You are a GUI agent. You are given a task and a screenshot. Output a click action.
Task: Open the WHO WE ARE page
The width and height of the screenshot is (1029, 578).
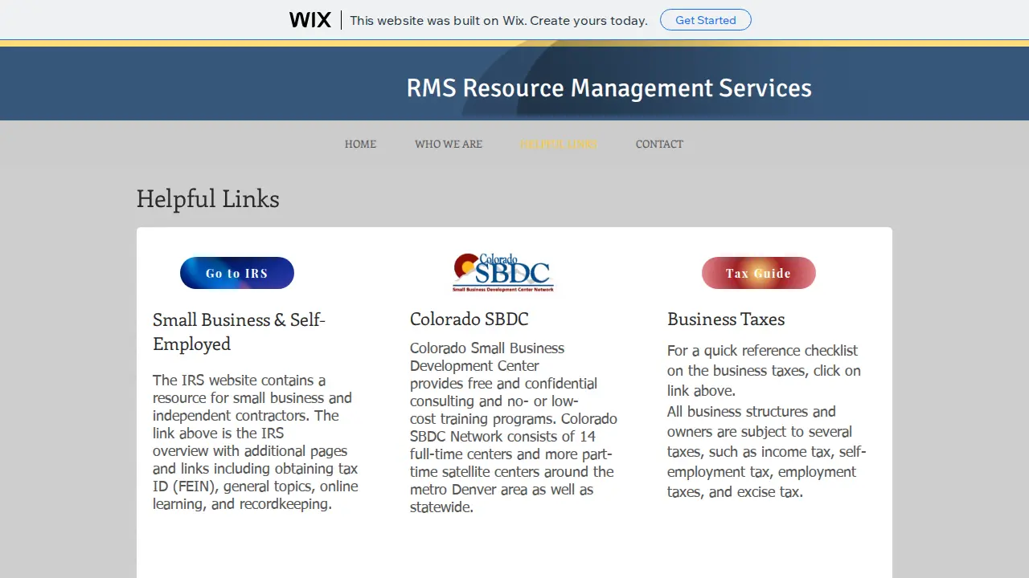coord(449,144)
